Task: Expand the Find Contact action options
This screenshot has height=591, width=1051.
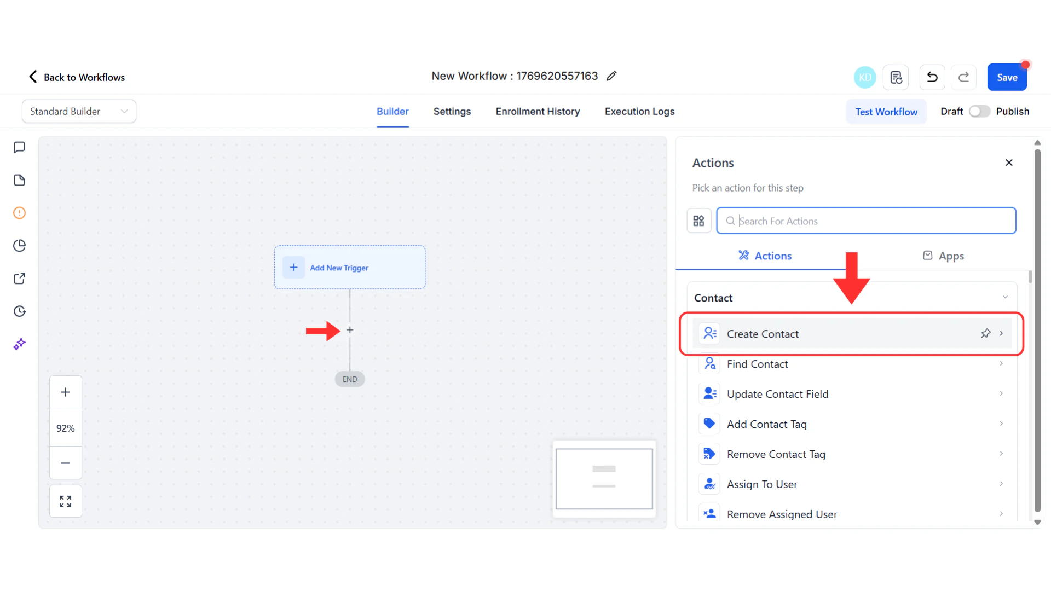Action: click(1001, 363)
